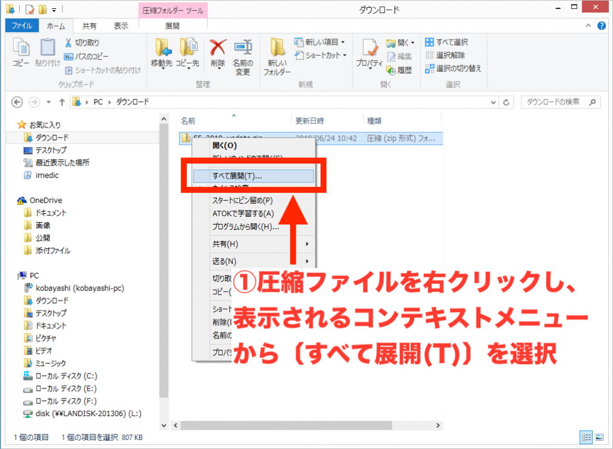The height and width of the screenshot is (449, 613).
Task: Click the Up one level arrow
Action: point(62,102)
